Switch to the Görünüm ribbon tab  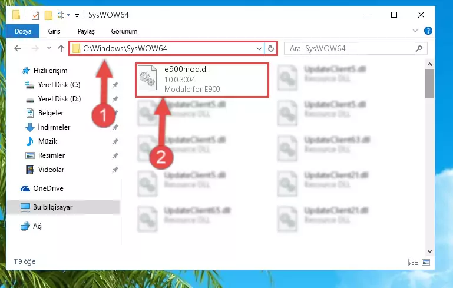pos(124,31)
